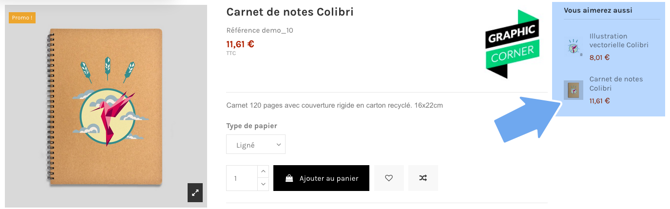Decrease quantity with down arrow
Viewport: 670px width, 209px height.
(x=263, y=185)
